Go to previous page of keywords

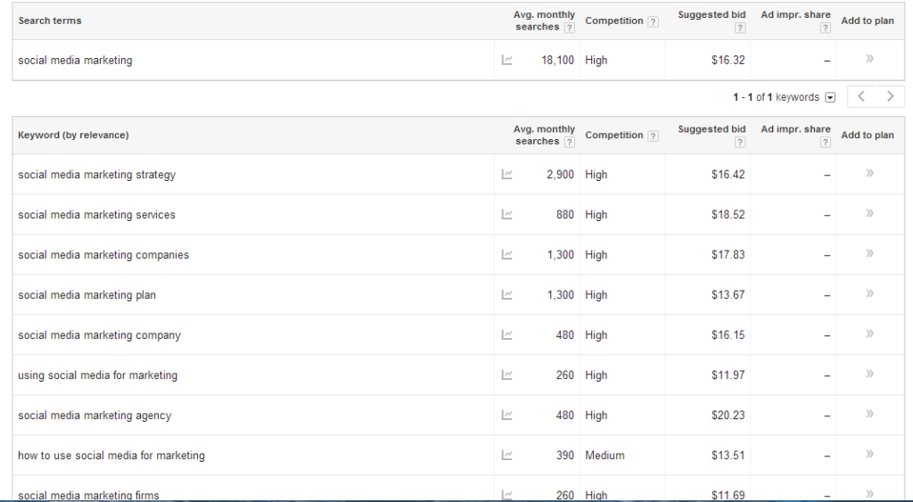pos(862,96)
